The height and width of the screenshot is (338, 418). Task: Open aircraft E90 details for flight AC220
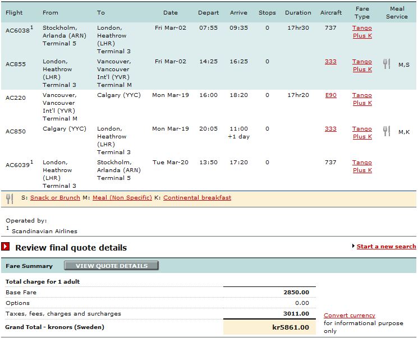tap(331, 95)
